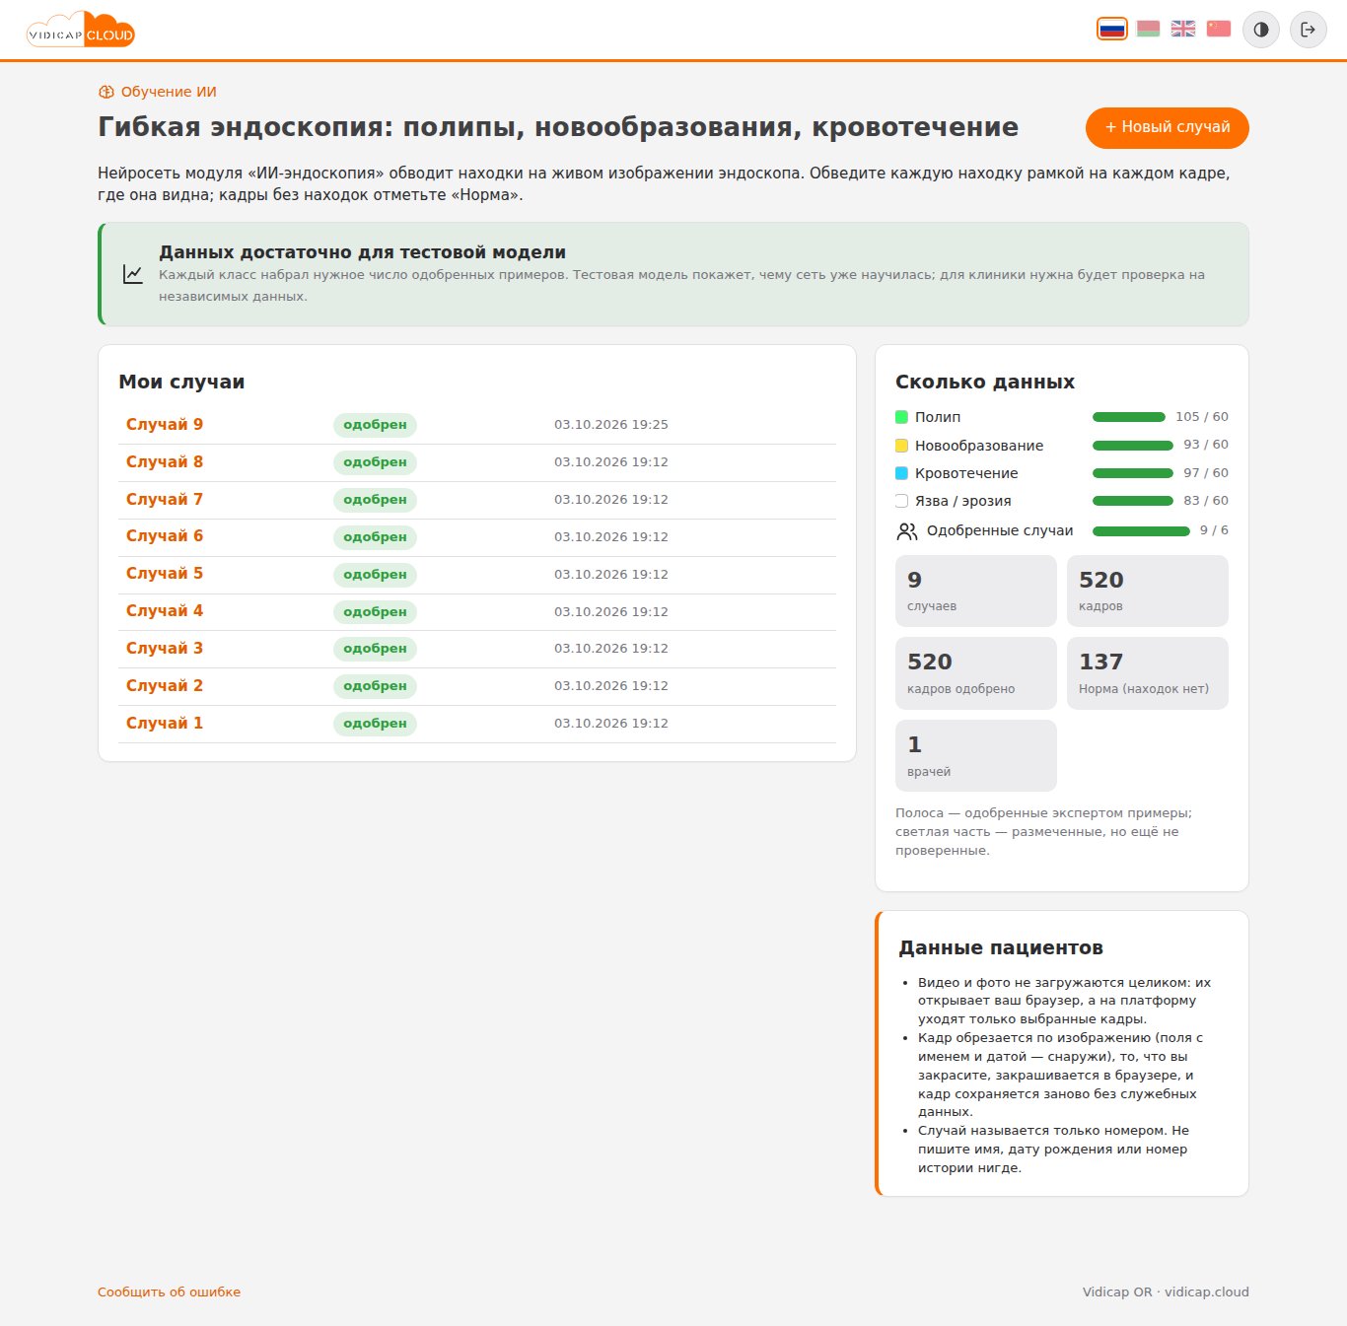Toggle the dark/light contrast theme

[1261, 30]
